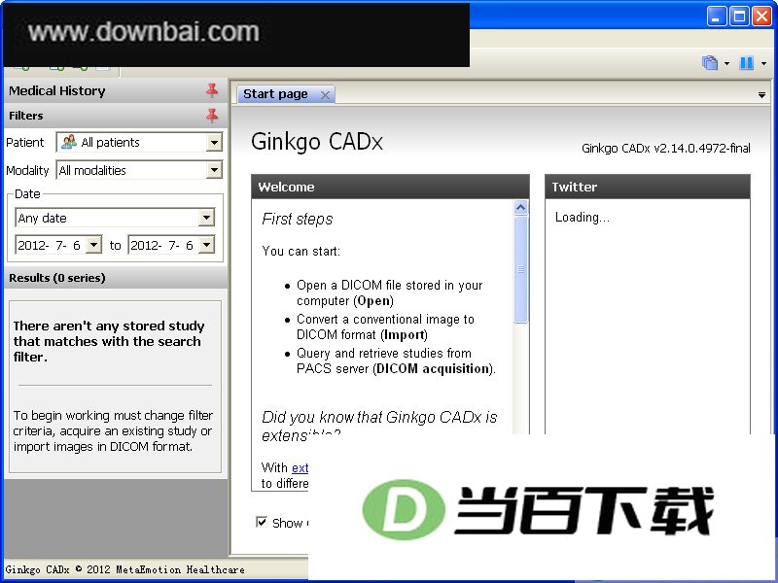Screen dimensions: 778x583
Task: Click the bold 'DICOM acquisition' text
Action: (x=433, y=369)
